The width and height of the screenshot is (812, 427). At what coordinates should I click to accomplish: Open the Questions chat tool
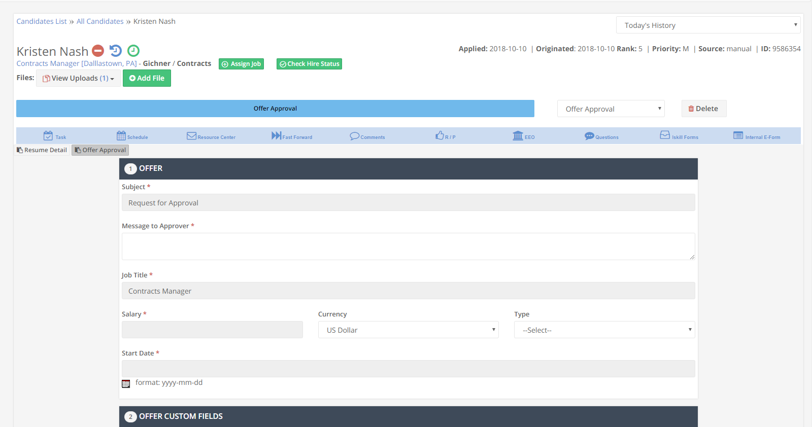601,136
